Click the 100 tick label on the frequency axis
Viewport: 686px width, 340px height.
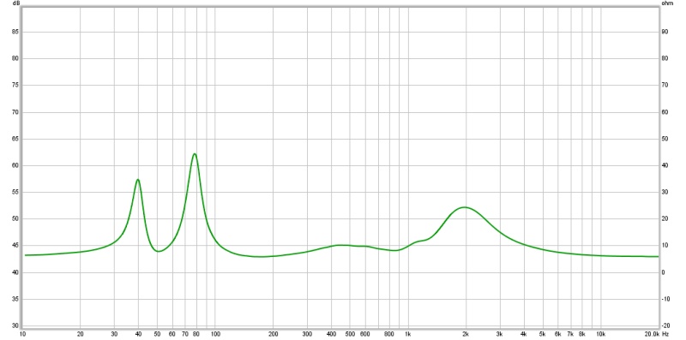pyautogui.click(x=215, y=334)
